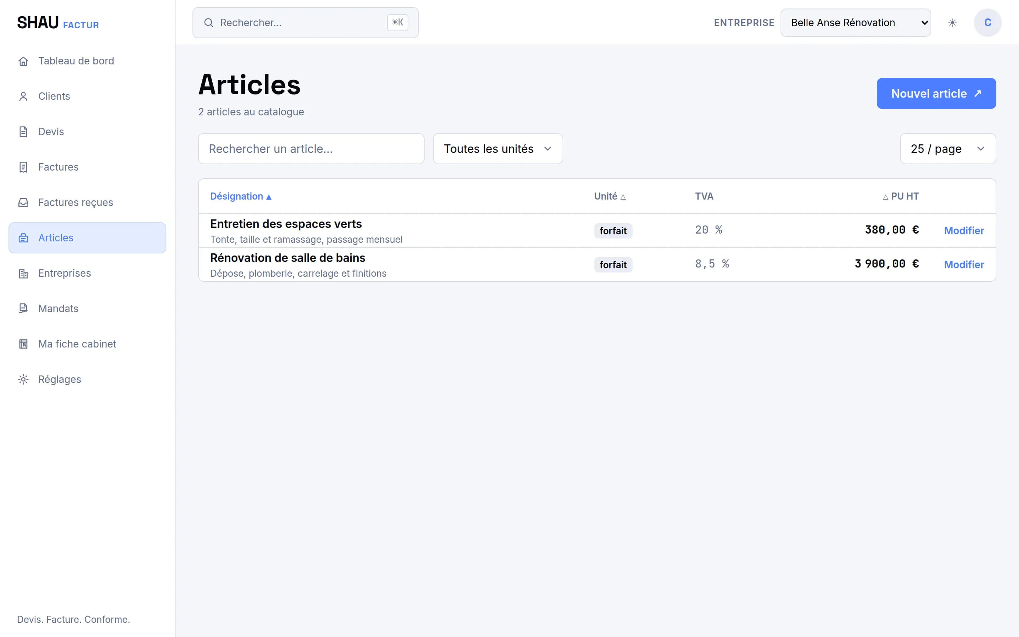Click the Entreprises building icon
The image size is (1019, 637).
coord(23,274)
